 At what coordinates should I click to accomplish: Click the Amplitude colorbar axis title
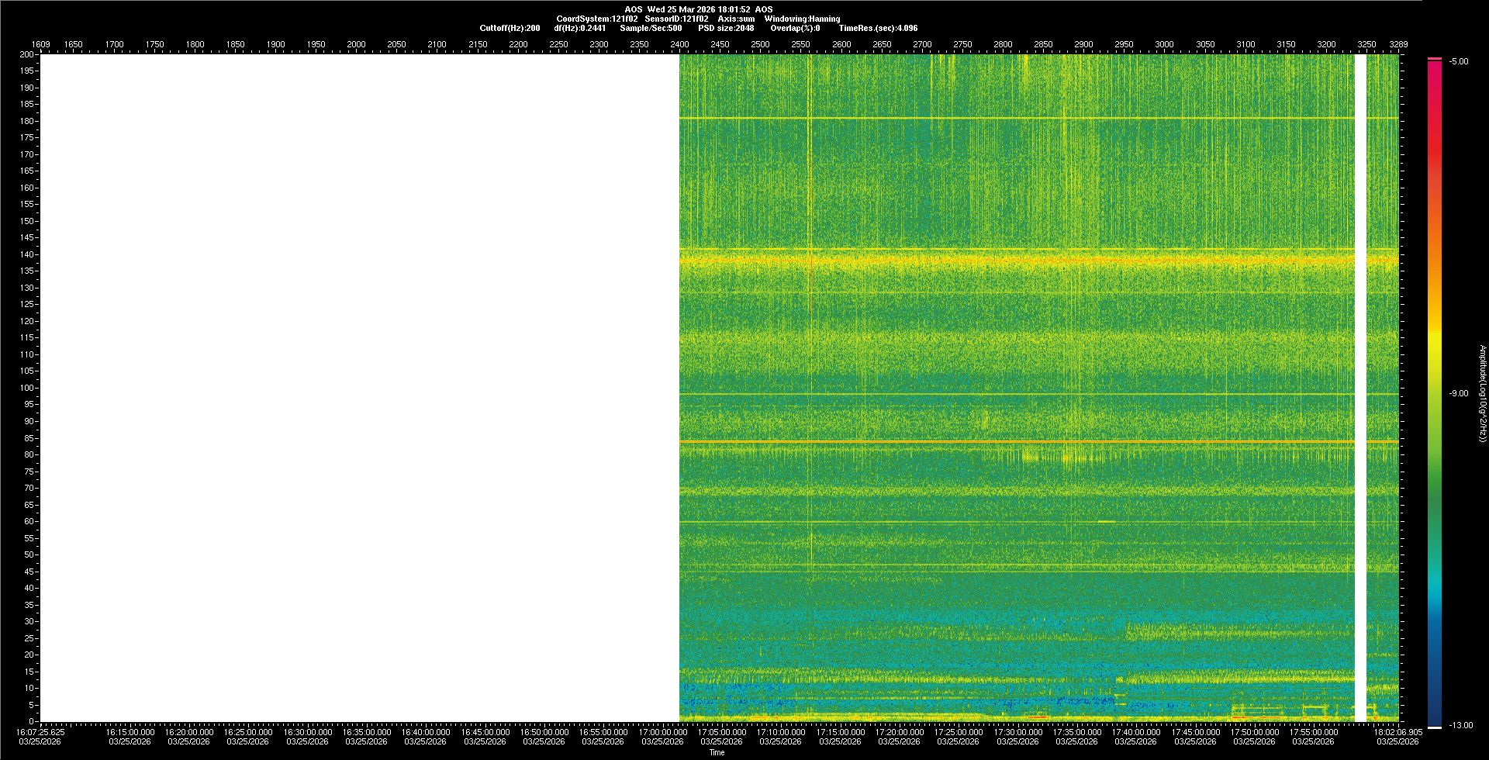point(1482,393)
